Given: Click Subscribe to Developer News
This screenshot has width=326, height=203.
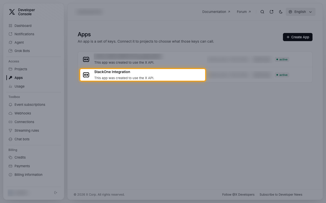Looking at the screenshot, I should pyautogui.click(x=281, y=195).
